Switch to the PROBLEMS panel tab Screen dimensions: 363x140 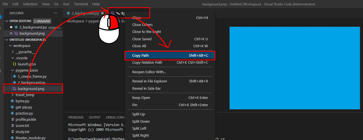(76, 117)
